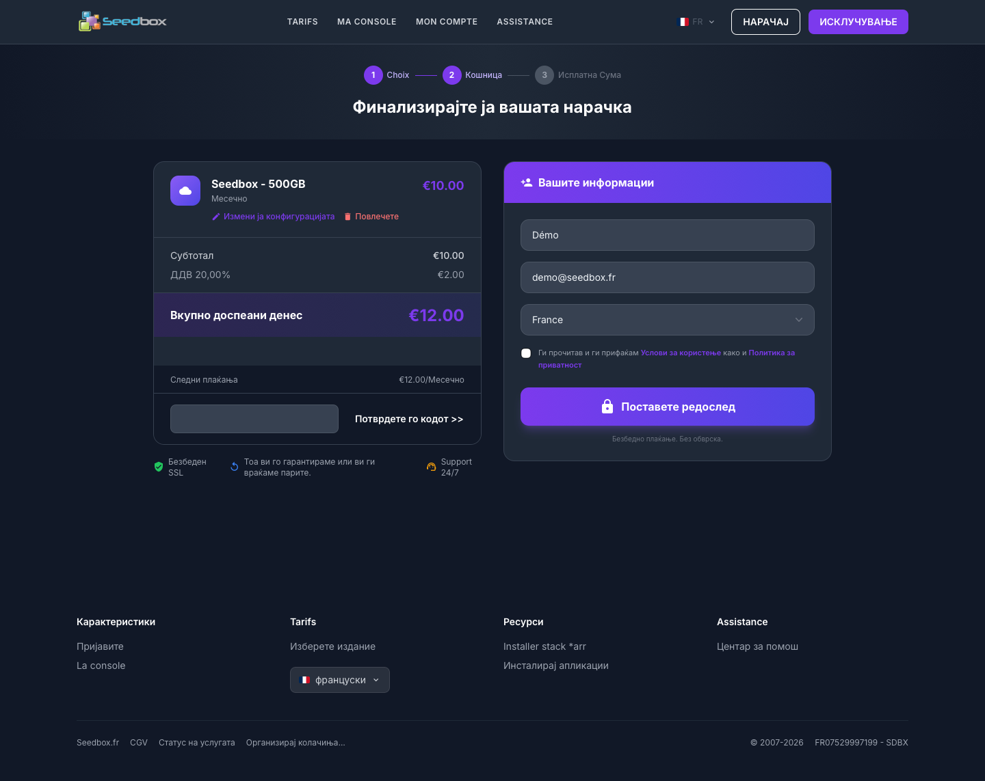This screenshot has height=781, width=985.
Task: Click step 3 circle labeled Исплатна Сума
Action: tap(544, 75)
